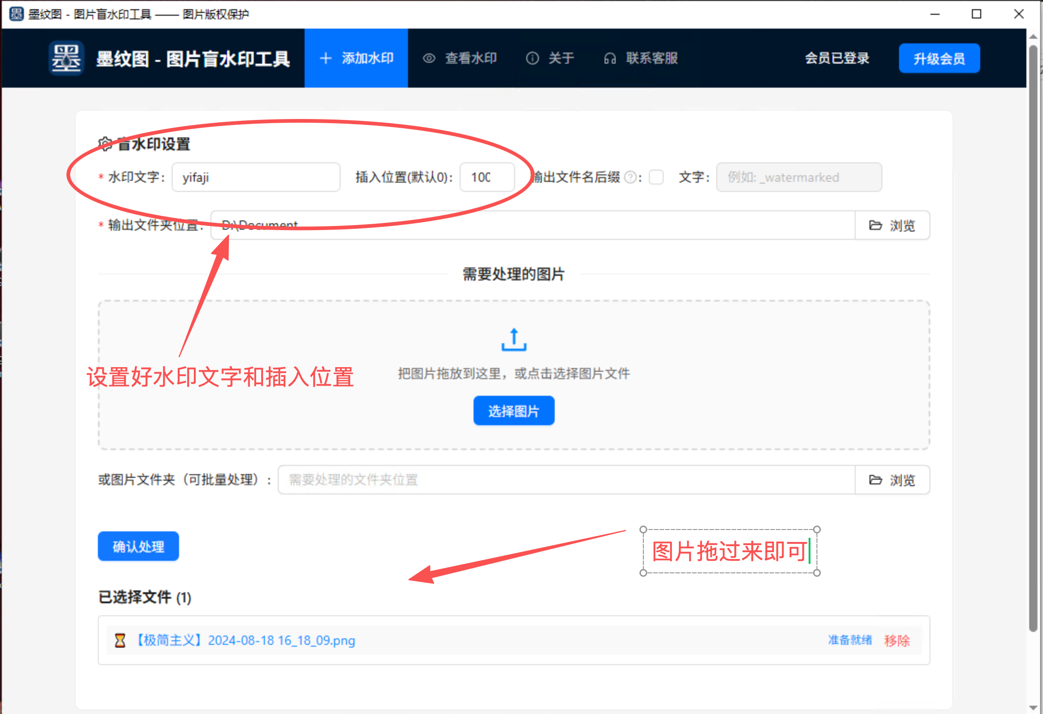This screenshot has height=714, width=1043.
Task: Click the eye icon on 查看水印
Action: coord(429,58)
